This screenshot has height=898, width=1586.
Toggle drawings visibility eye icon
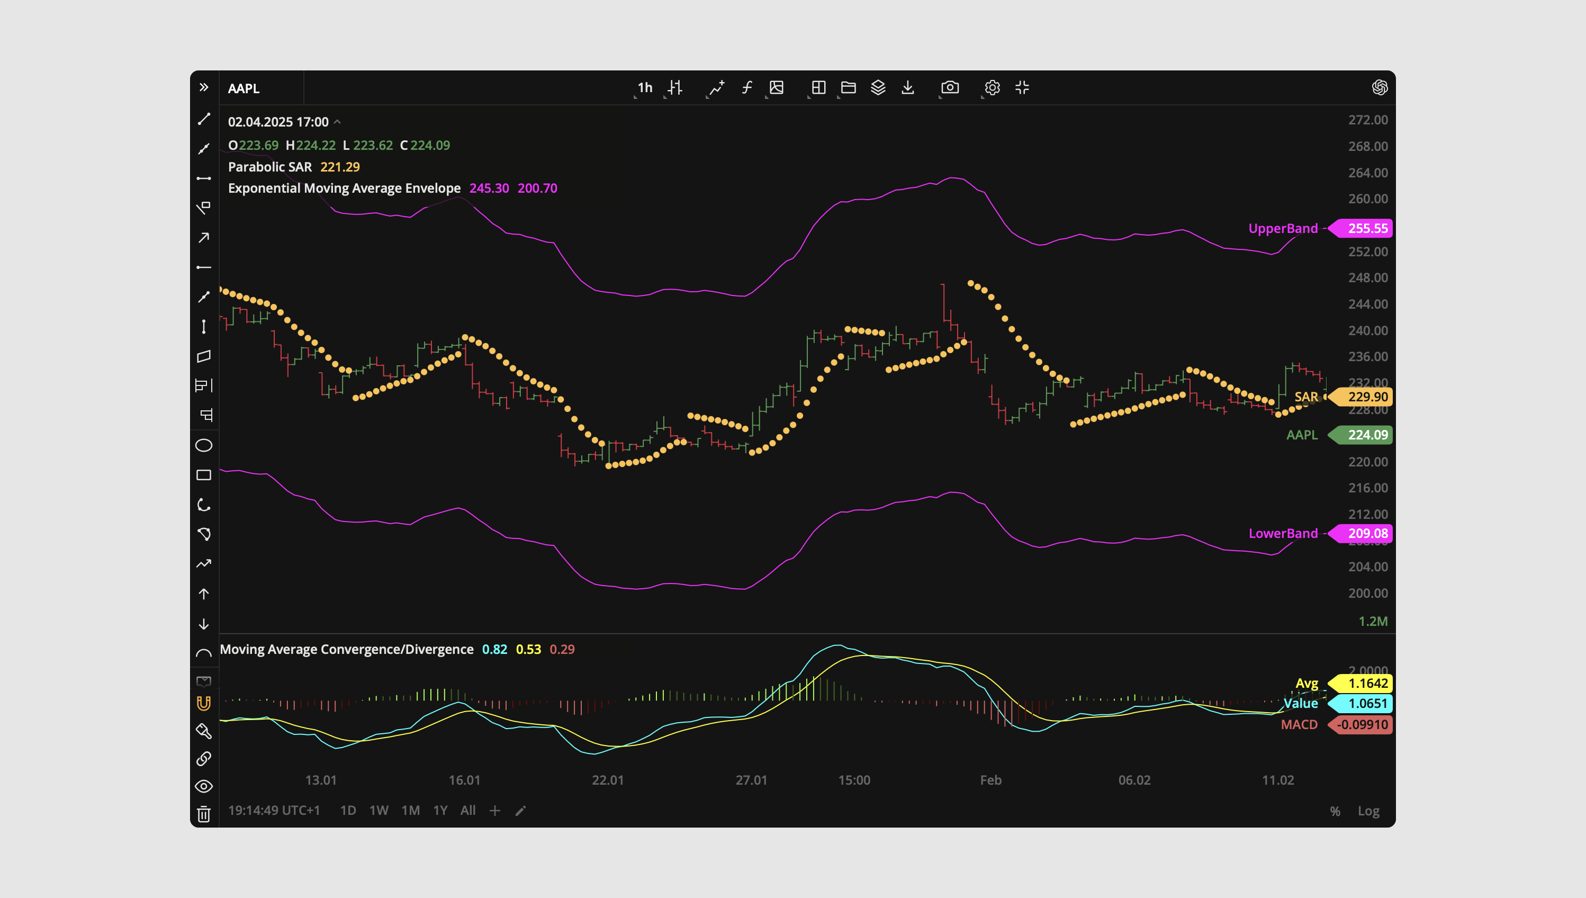click(203, 786)
